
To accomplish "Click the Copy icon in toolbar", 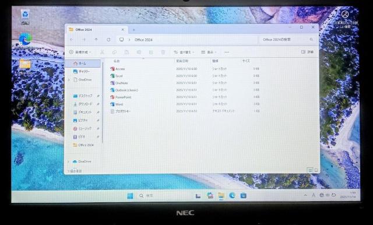I will coord(114,52).
